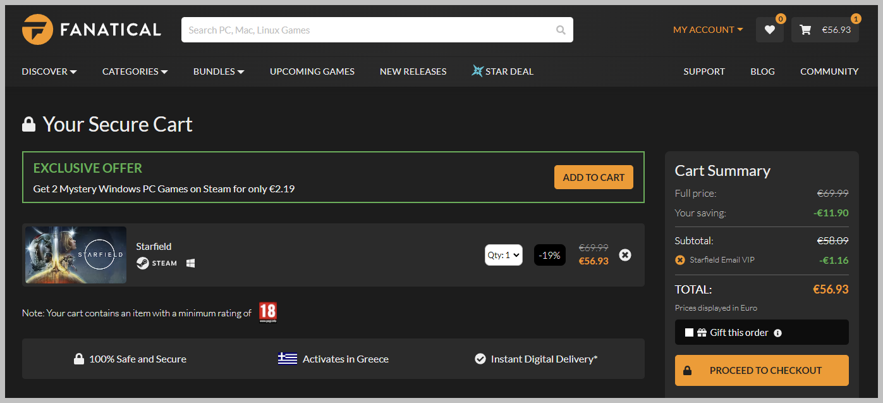Open the Starfield product title link
The width and height of the screenshot is (883, 403).
pos(154,246)
